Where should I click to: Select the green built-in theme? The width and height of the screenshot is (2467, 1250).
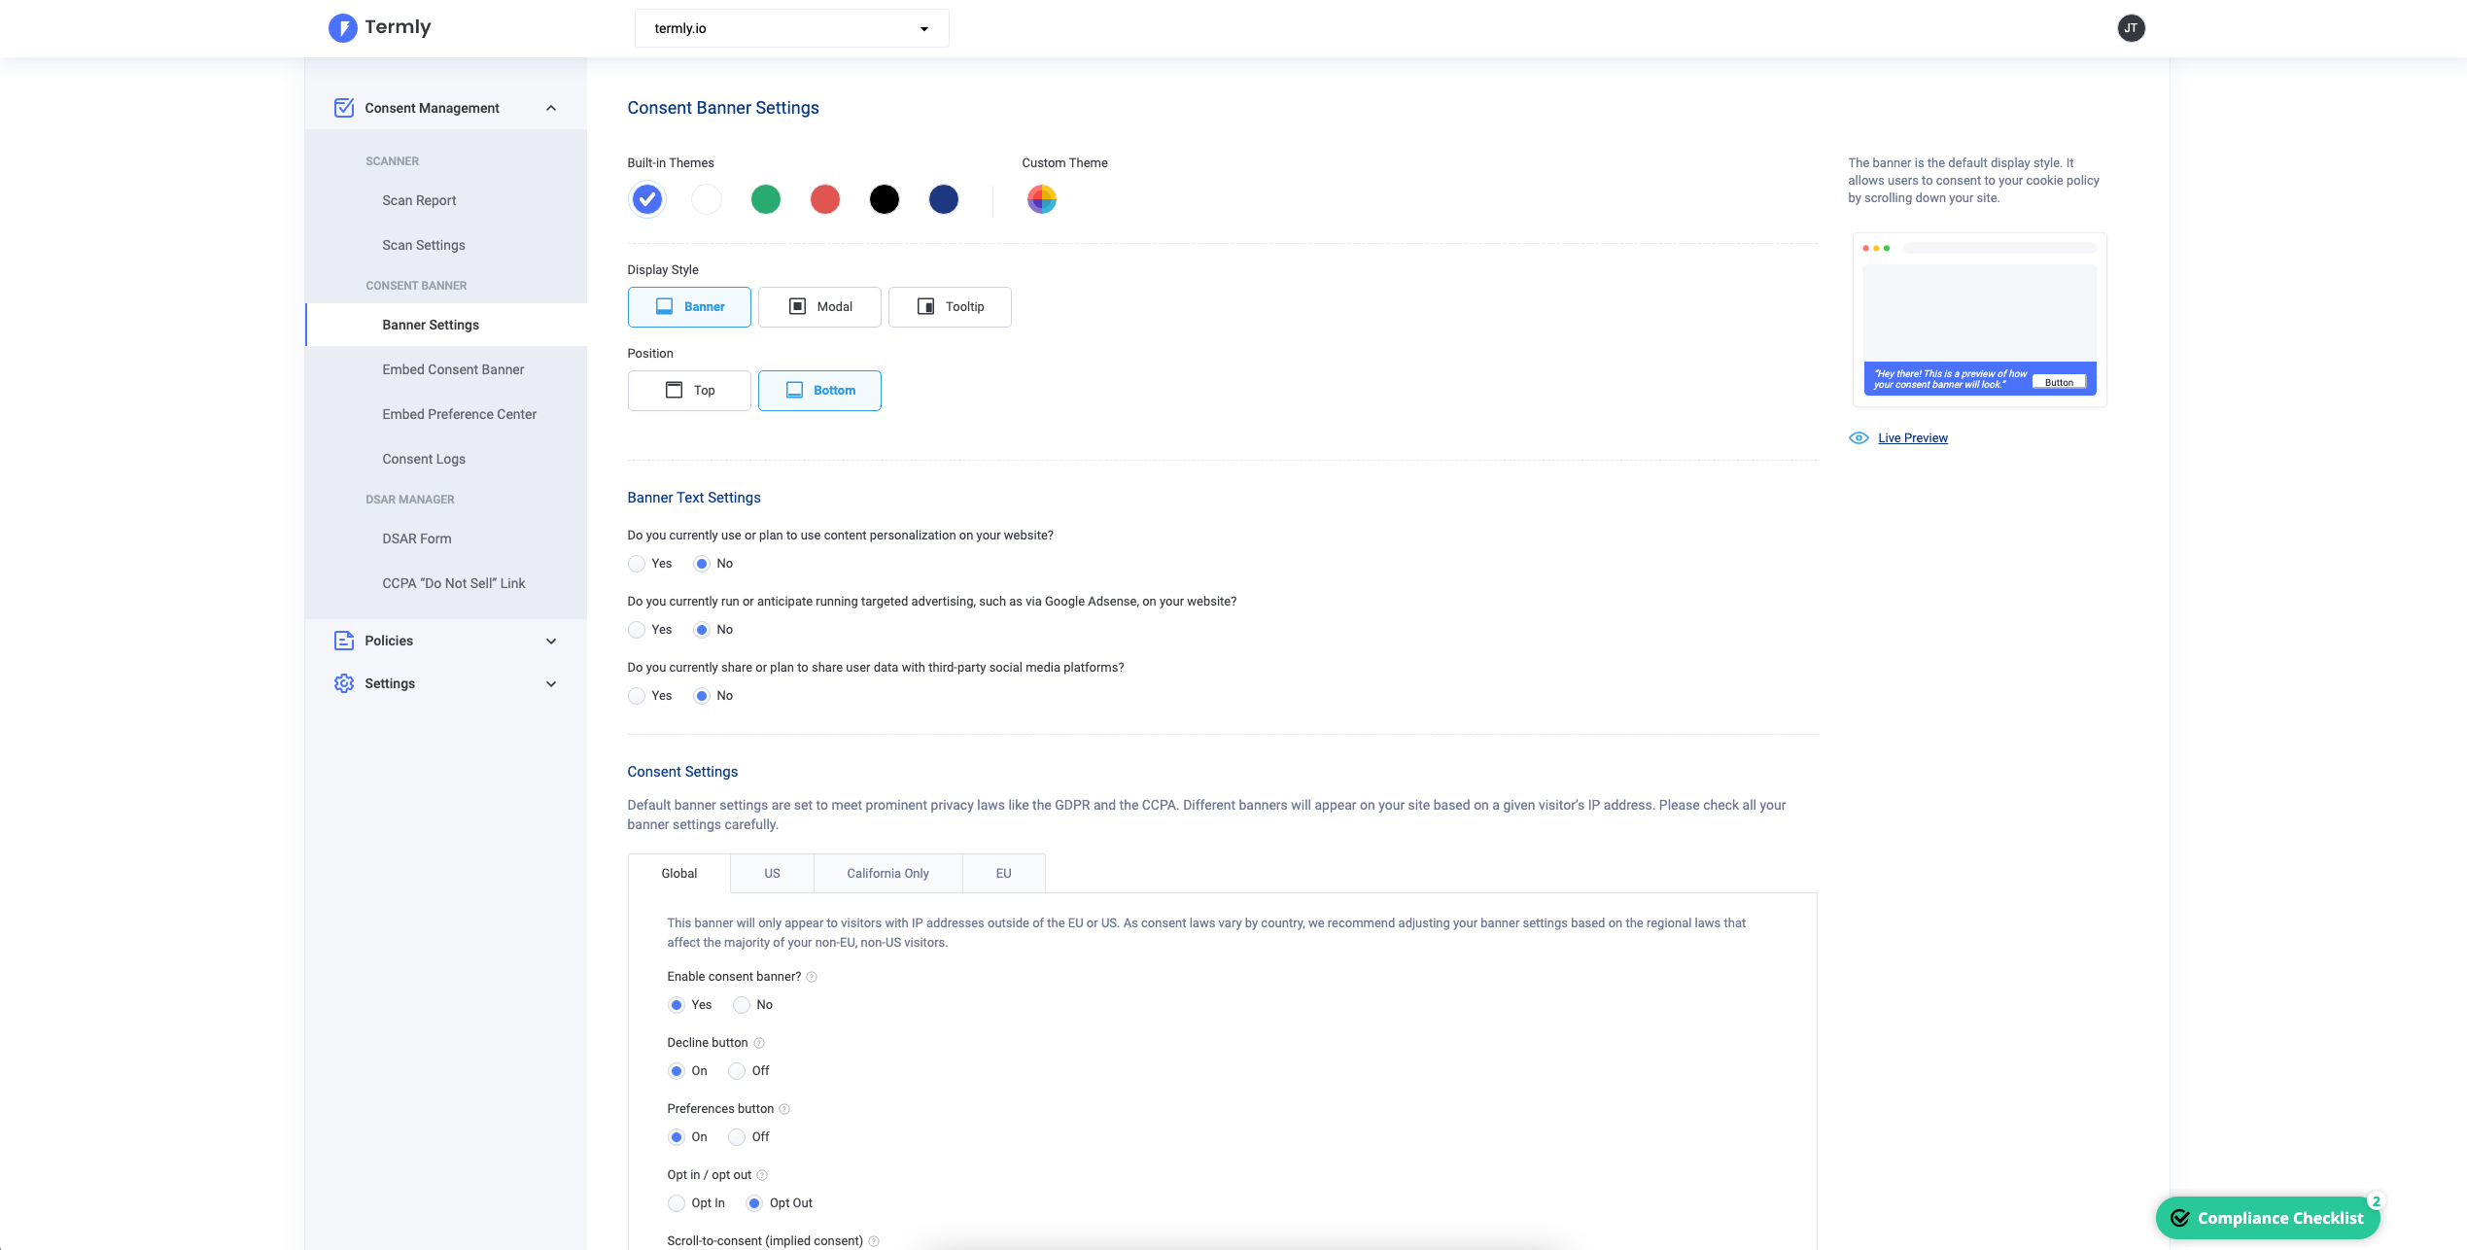click(766, 199)
